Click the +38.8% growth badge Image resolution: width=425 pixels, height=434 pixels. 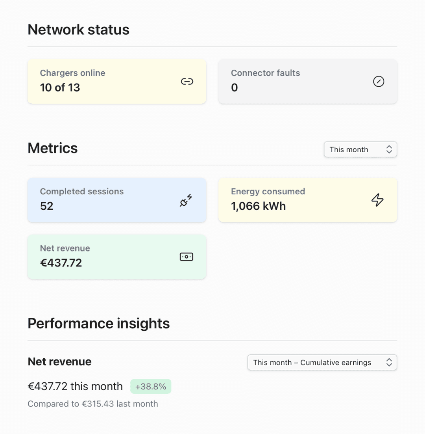(151, 386)
